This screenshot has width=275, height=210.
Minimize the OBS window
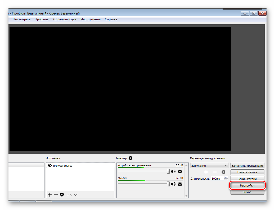(x=245, y=13)
